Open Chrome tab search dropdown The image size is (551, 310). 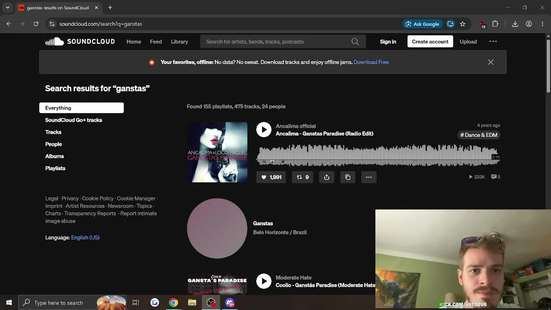click(x=8, y=8)
